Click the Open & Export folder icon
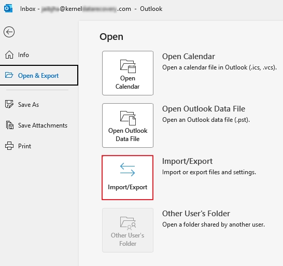Image resolution: width=283 pixels, height=266 pixels. pyautogui.click(x=9, y=75)
